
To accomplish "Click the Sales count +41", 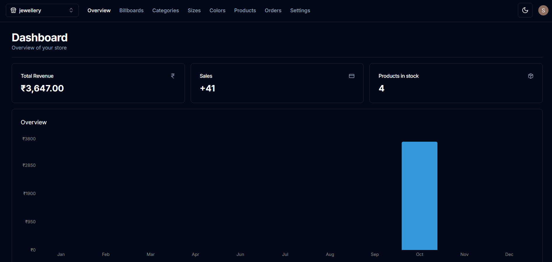I will 207,88.
